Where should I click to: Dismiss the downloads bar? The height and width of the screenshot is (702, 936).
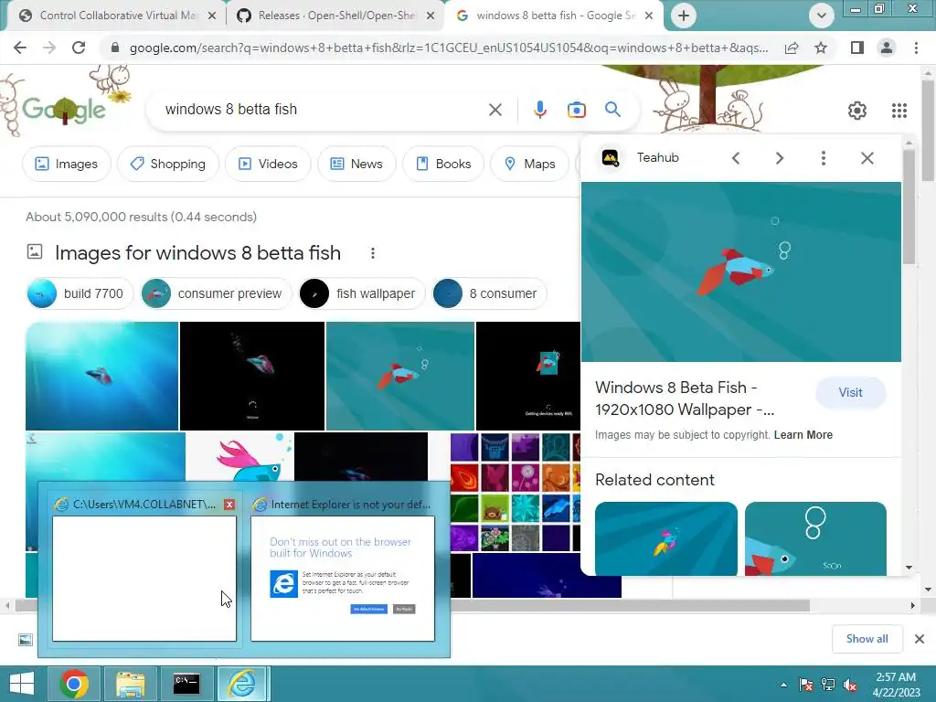click(x=920, y=639)
